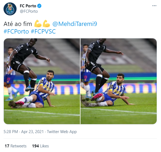This screenshot has width=161, height=152.
Task: Open the Twitter Web App source link
Action: point(62,132)
